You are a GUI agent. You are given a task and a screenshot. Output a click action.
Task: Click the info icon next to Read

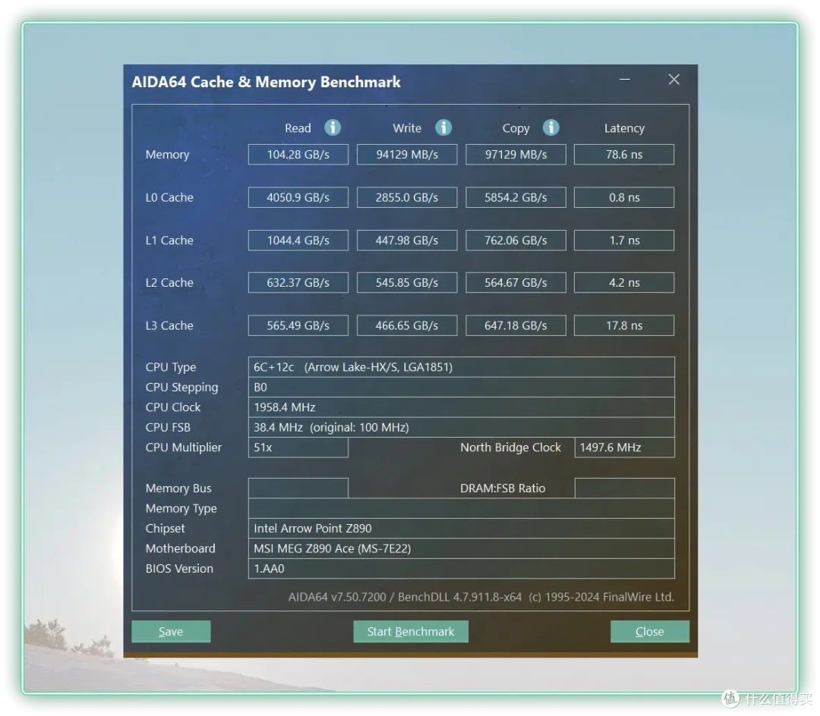tap(333, 127)
